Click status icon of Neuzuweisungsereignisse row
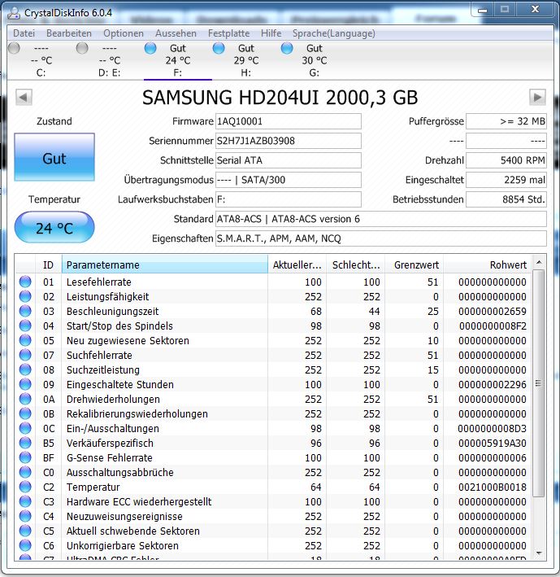Viewport: 560px width, 577px height. (x=25, y=516)
